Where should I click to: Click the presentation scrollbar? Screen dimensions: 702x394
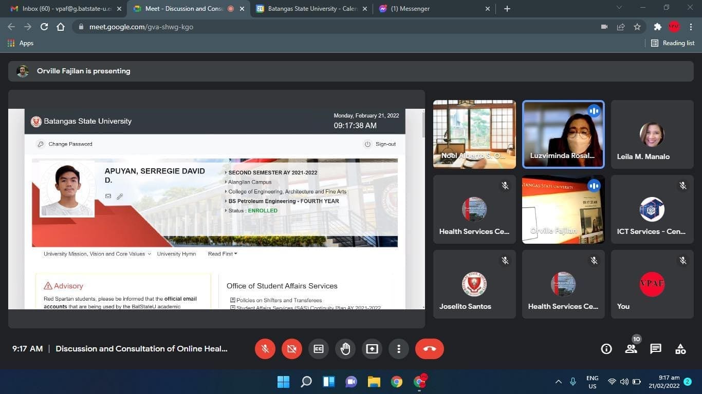coord(423,125)
